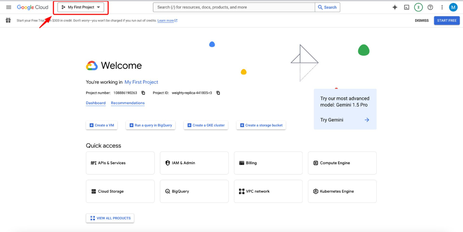The image size is (463, 232).
Task: Switch to the Dashboard tab
Action: 96,103
